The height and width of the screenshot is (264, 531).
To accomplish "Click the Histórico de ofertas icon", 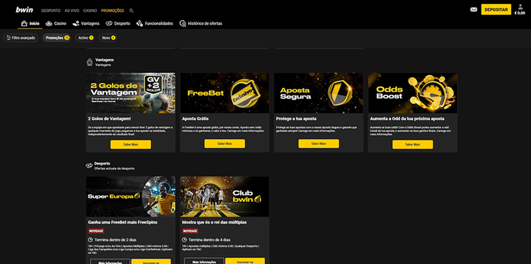I will (x=183, y=23).
